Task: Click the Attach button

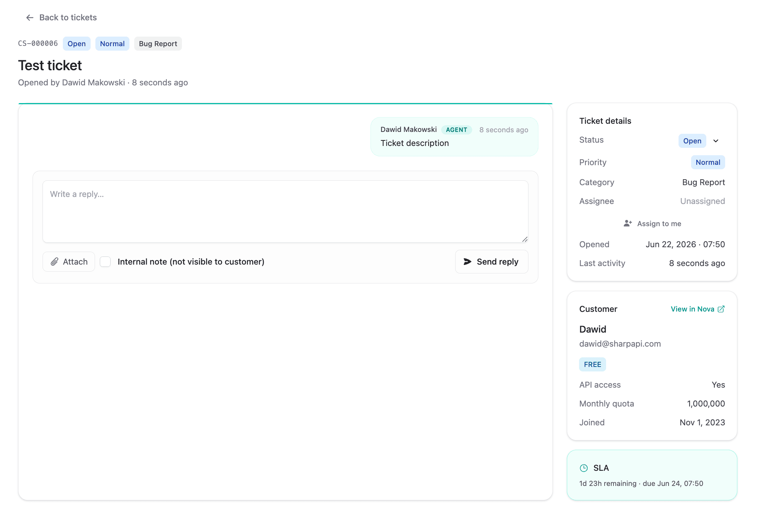Action: (69, 262)
